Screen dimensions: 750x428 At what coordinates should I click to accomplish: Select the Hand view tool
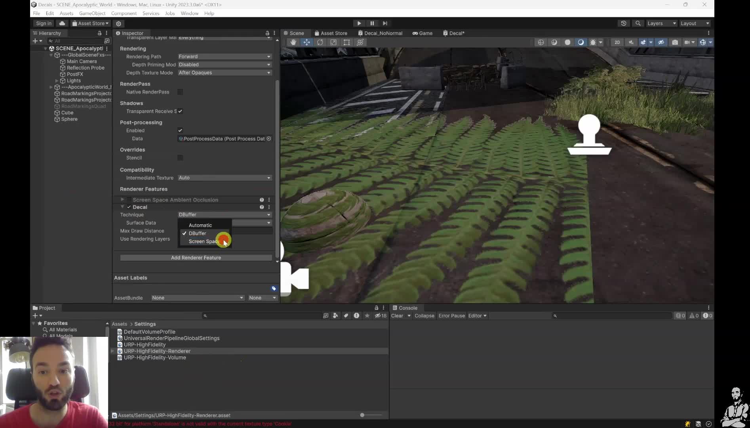point(293,42)
